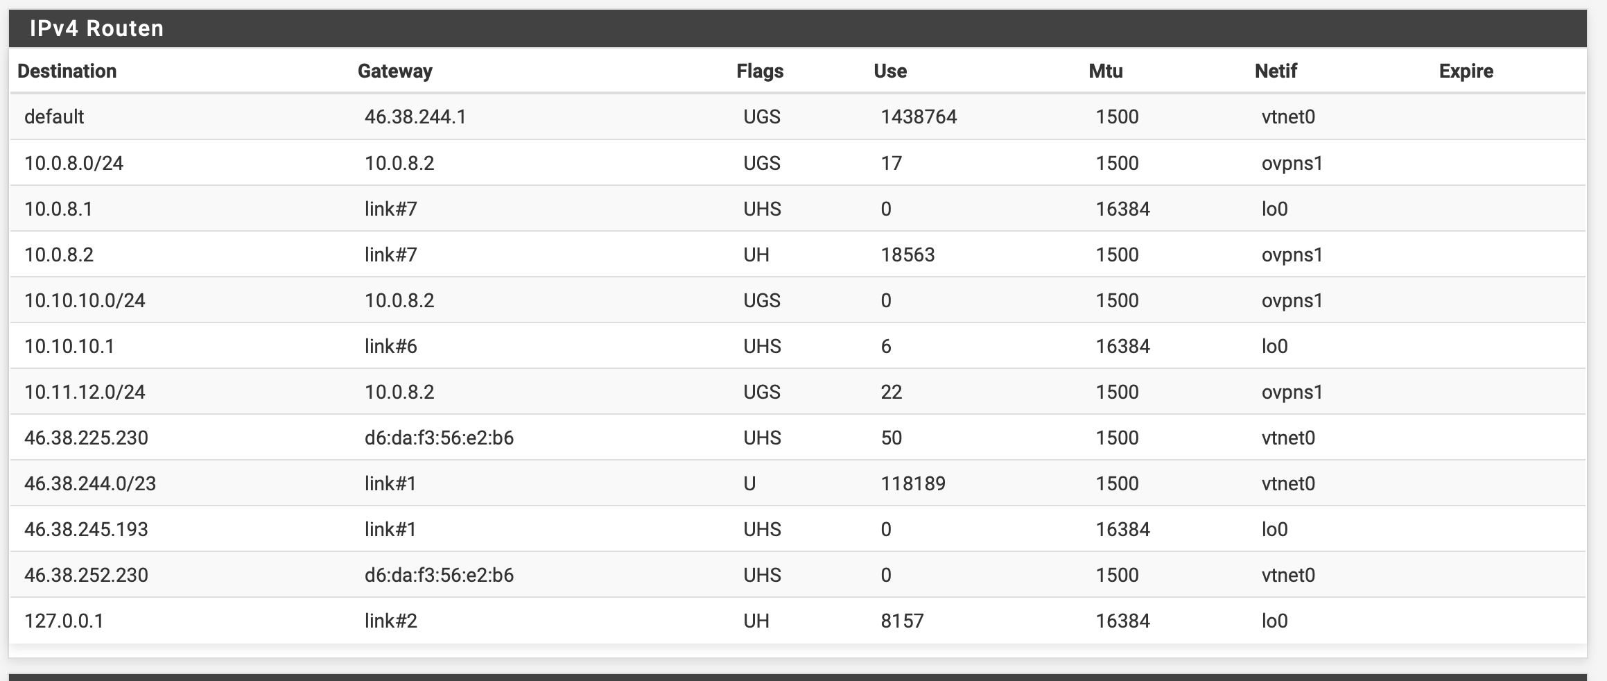Click the link#2 gateway cell
Screen dimensions: 1607x681
point(391,621)
